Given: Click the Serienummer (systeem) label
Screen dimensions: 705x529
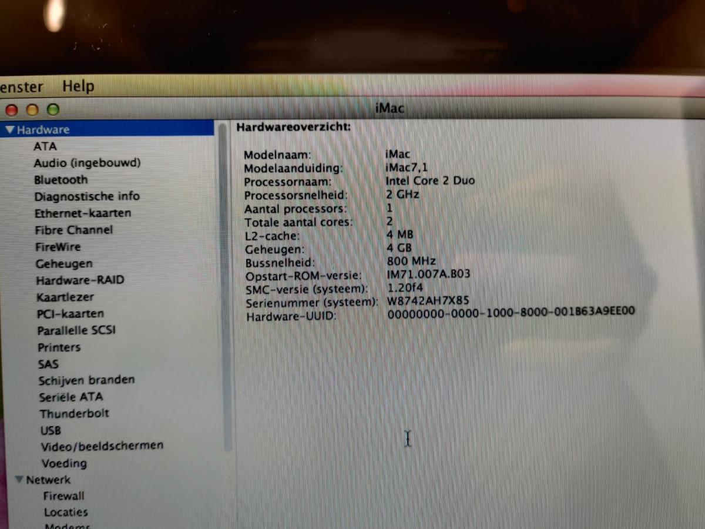Looking at the screenshot, I should [312, 303].
